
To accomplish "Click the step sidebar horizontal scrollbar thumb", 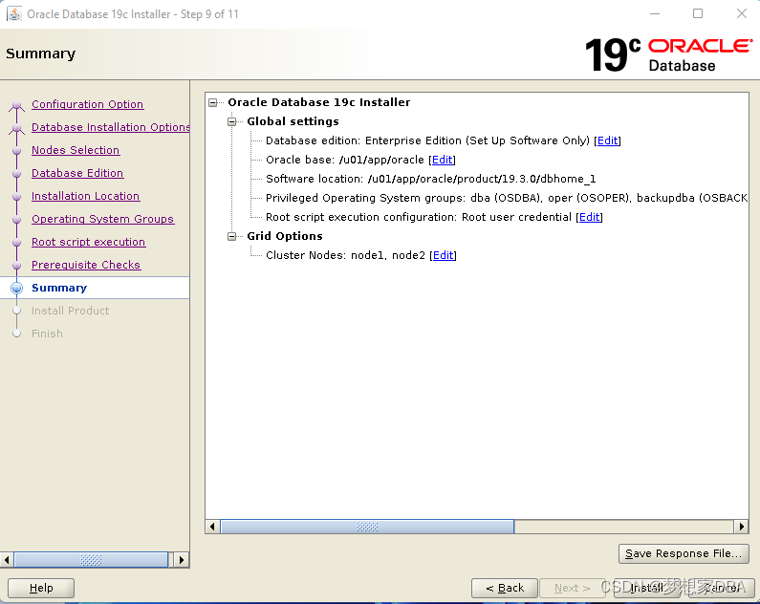I will point(91,560).
